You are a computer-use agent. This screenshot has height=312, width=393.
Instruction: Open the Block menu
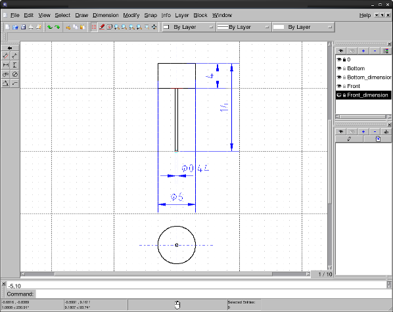(200, 15)
